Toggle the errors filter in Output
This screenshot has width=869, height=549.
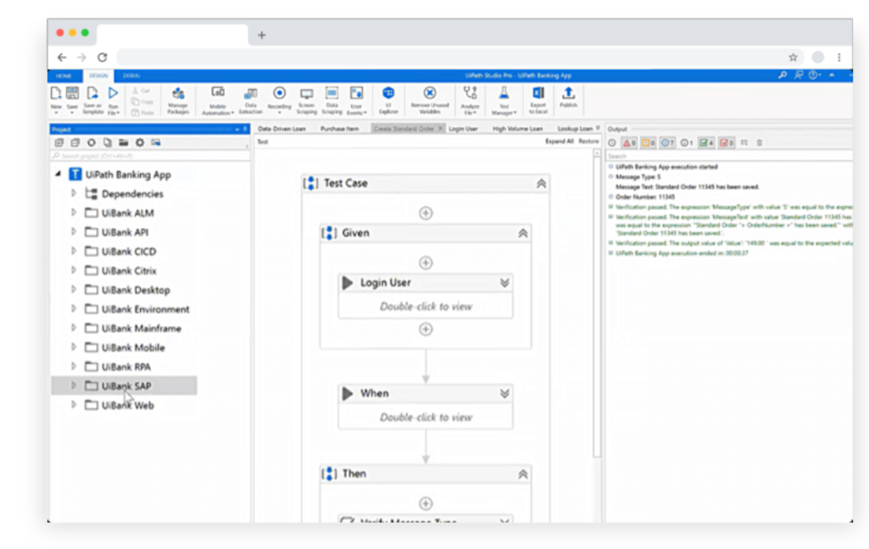pos(629,143)
